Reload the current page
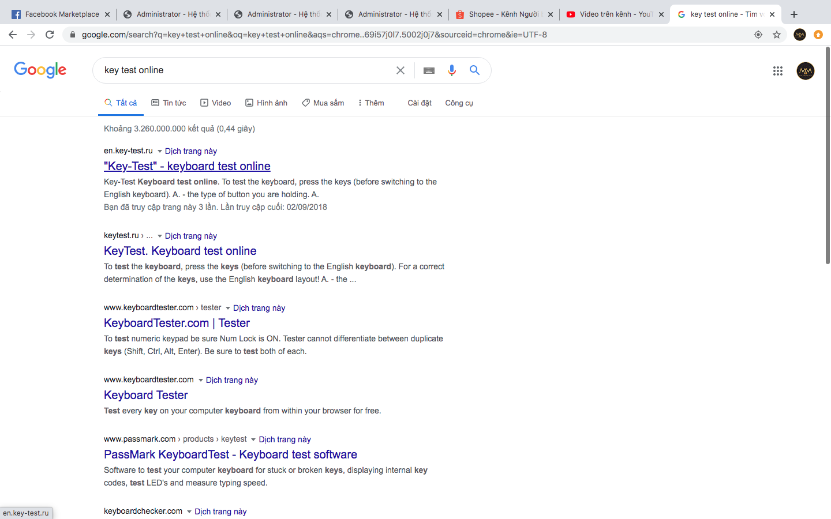This screenshot has width=831, height=519. (50, 35)
